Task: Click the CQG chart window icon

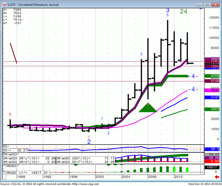Action: [4, 5]
